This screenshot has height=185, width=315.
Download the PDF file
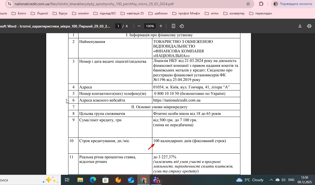[x=300, y=26]
